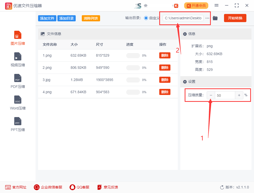Click the user avatar logo in title bar

(138, 6)
